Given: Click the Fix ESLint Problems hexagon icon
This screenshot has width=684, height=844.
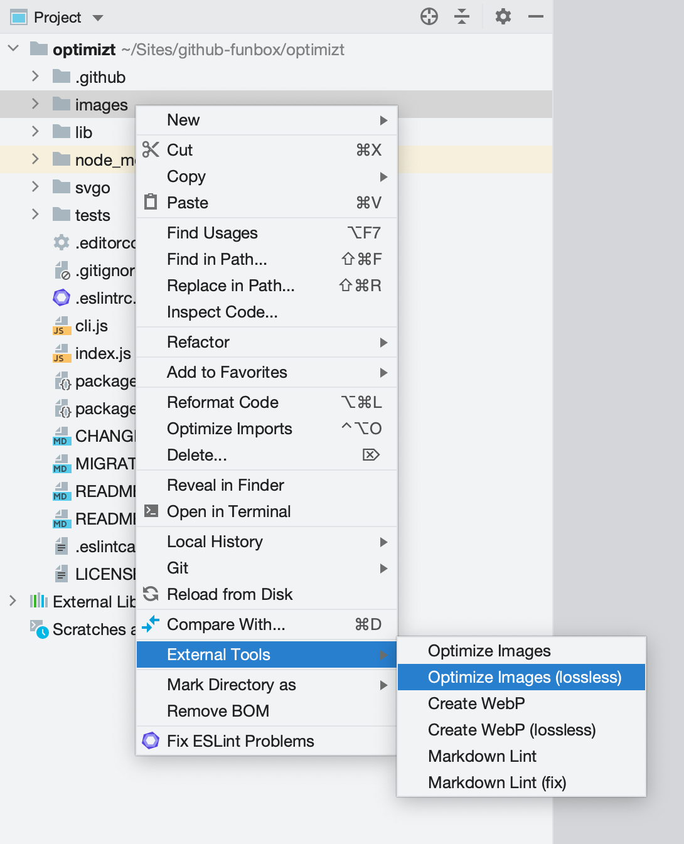Looking at the screenshot, I should 151,741.
